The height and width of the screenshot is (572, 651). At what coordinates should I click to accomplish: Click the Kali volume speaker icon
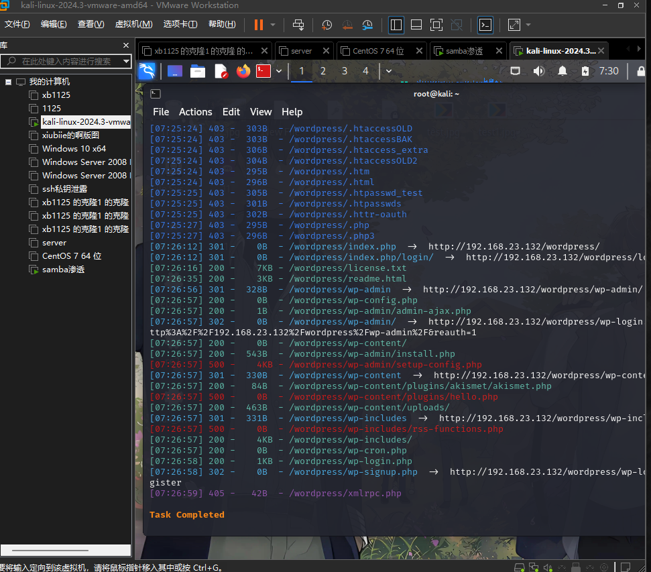(538, 70)
